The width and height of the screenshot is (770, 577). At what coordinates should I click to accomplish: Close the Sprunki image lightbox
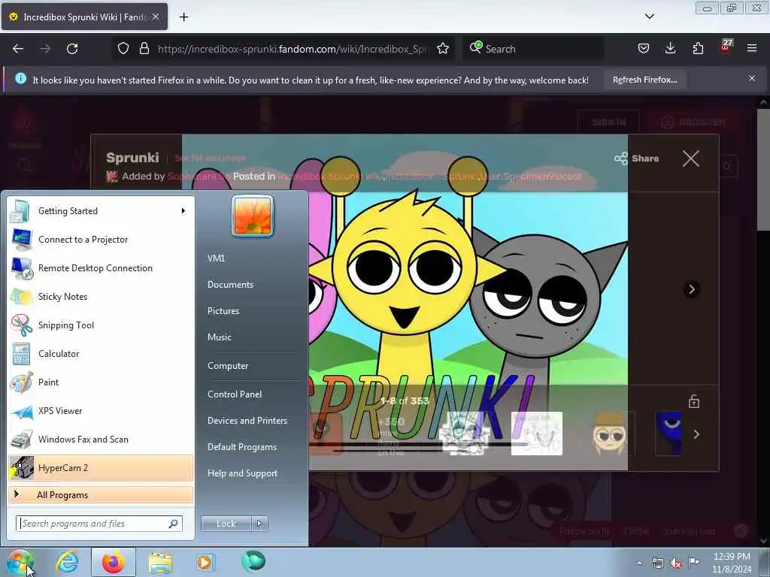pos(691,159)
